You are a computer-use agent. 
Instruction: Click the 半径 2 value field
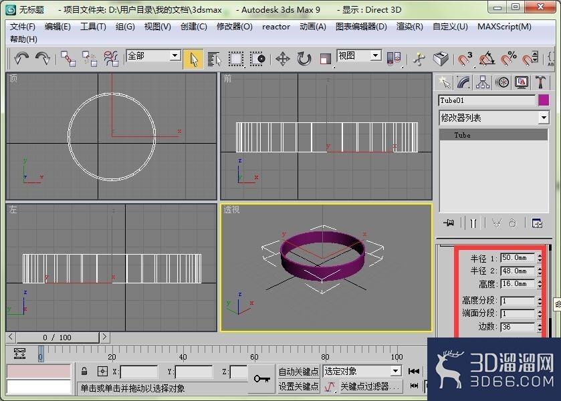(518, 271)
